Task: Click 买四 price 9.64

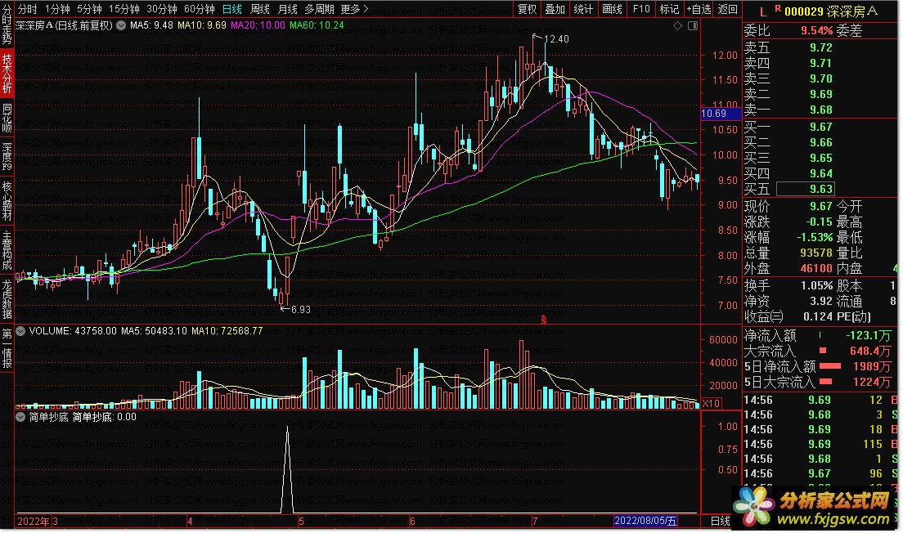Action: point(820,173)
